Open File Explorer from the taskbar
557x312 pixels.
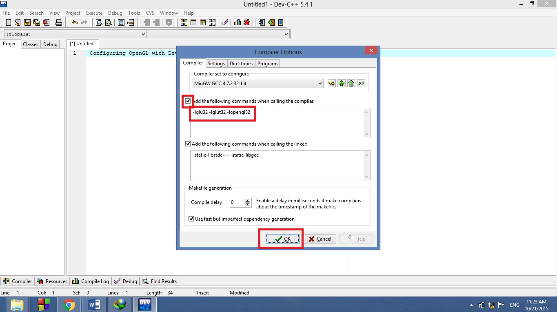click(x=17, y=305)
